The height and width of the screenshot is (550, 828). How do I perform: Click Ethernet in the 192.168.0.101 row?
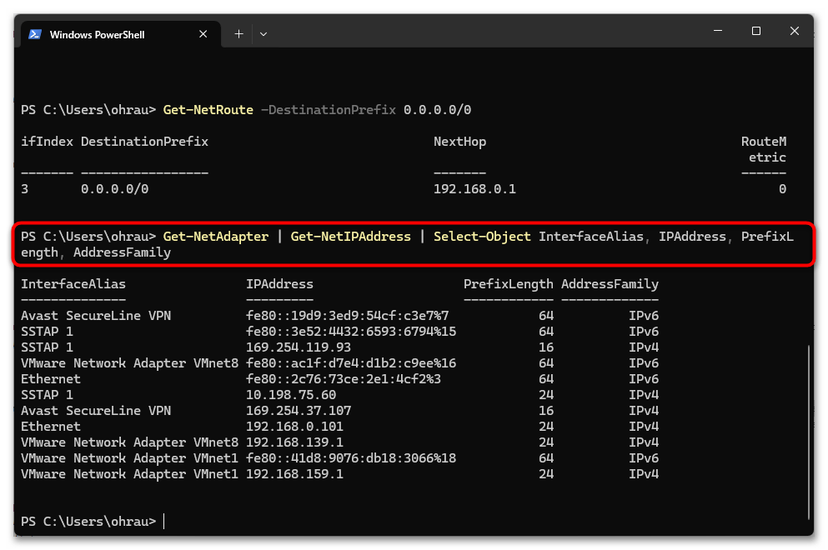51,427
